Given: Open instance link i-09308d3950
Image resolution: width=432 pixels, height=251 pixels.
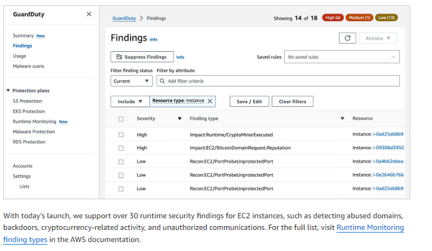Looking at the screenshot, I should [x=388, y=148].
